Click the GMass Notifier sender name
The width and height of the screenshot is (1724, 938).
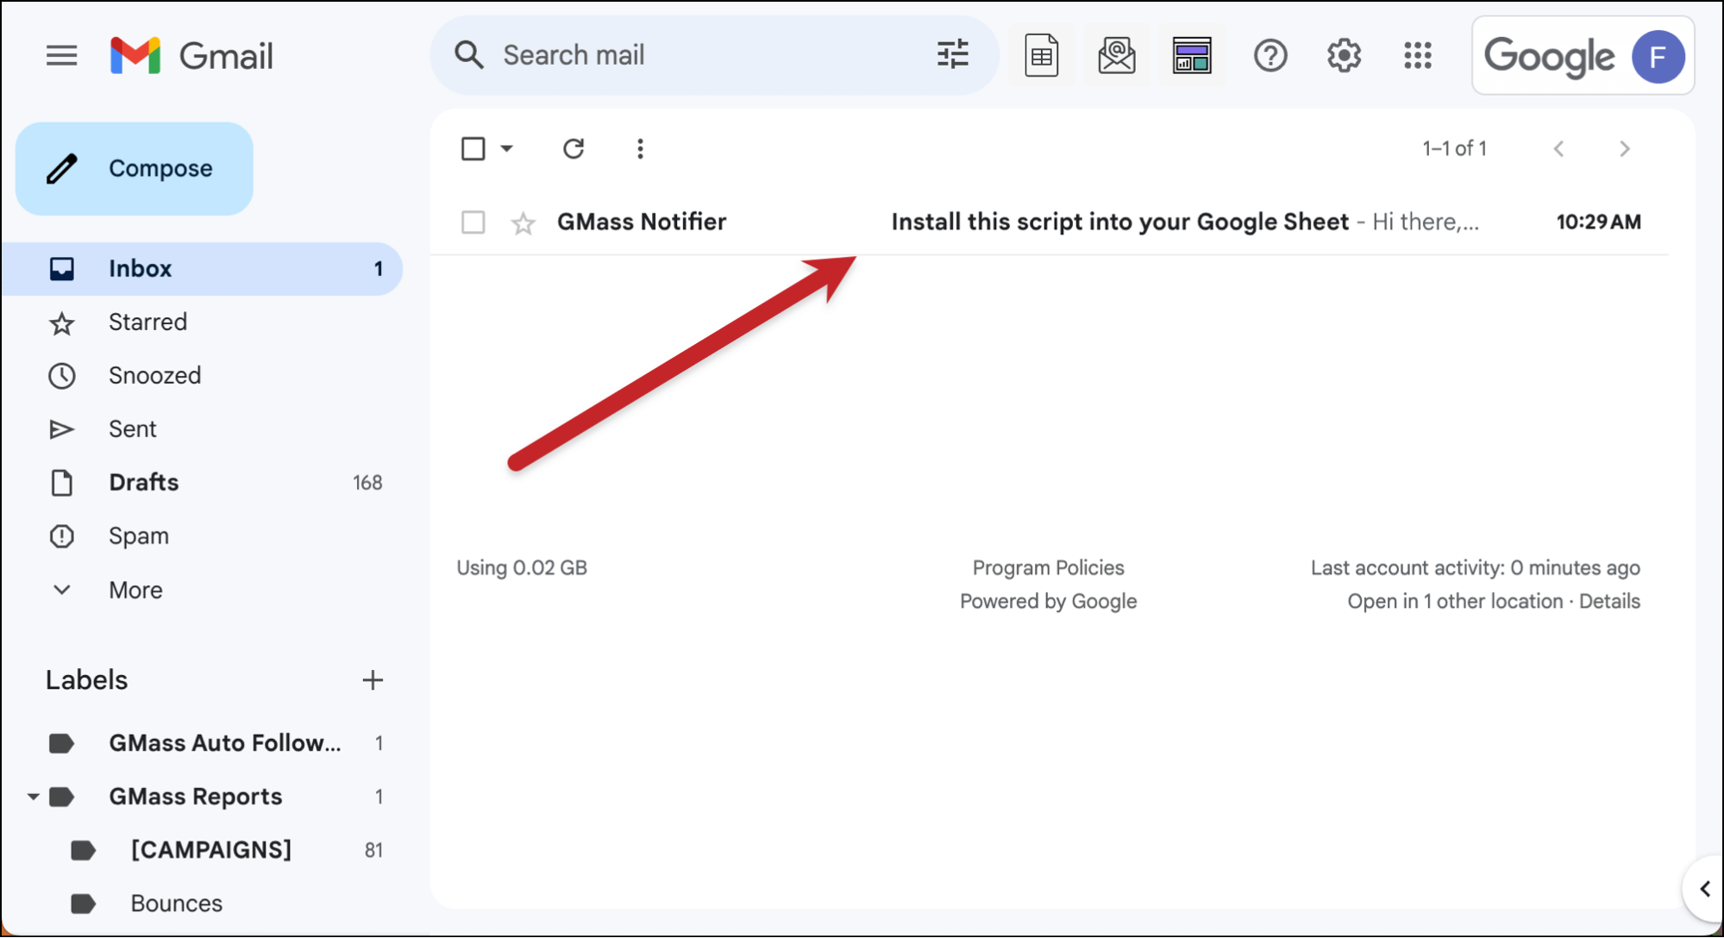click(642, 222)
